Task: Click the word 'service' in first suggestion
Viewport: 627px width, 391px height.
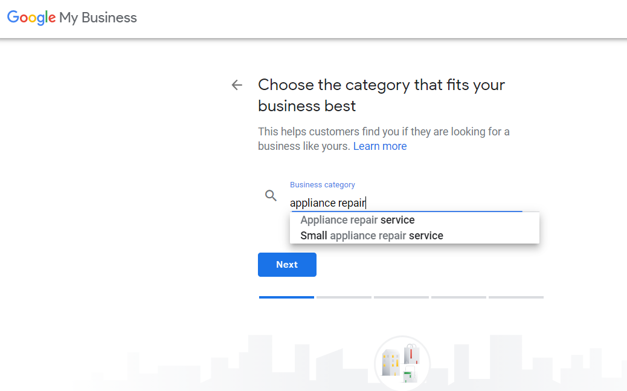Action: [397, 220]
